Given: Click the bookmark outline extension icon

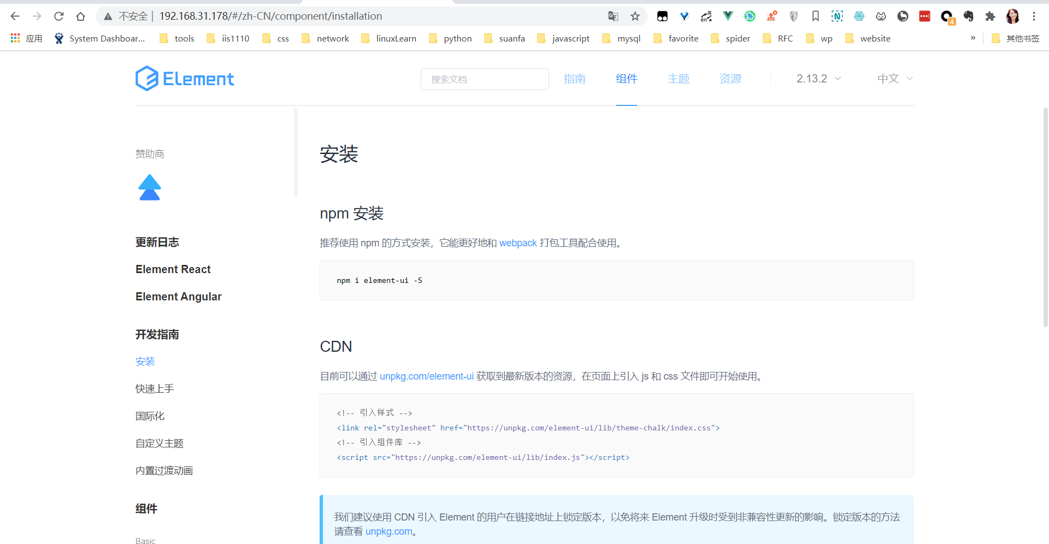Looking at the screenshot, I should click(x=815, y=16).
